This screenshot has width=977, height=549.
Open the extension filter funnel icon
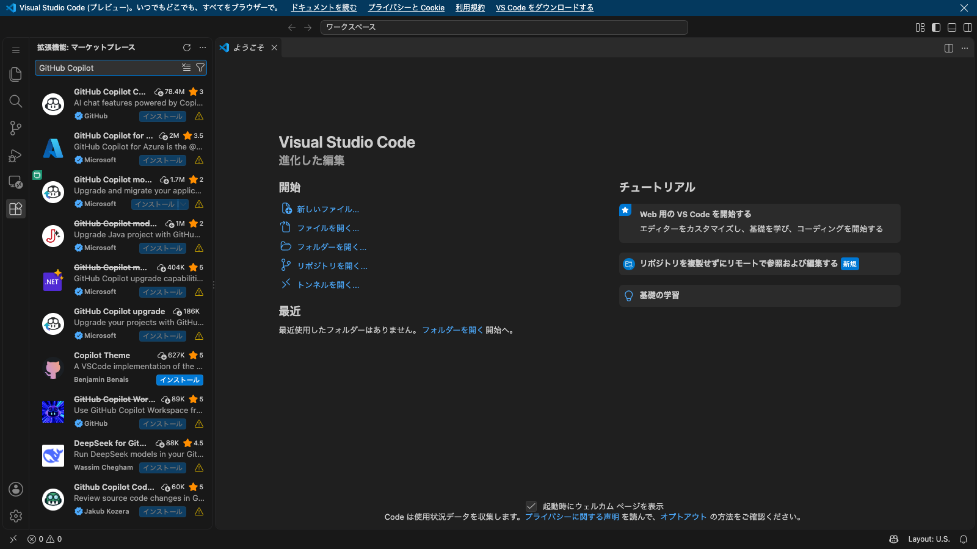[200, 68]
